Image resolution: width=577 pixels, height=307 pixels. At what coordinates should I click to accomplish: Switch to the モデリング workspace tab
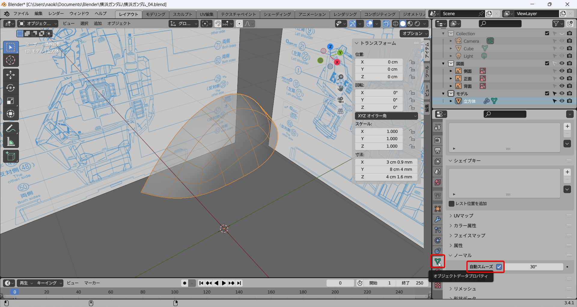[155, 14]
